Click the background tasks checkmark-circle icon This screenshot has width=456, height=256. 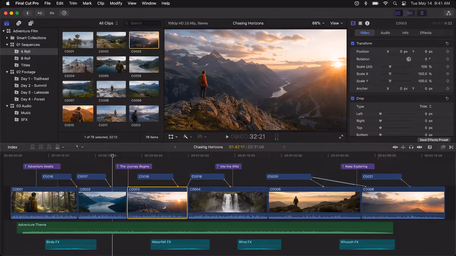[64, 13]
